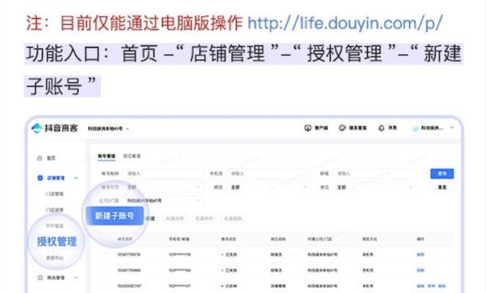Open the 联系客服 customer service icon
The image size is (486, 293).
(x=342, y=127)
